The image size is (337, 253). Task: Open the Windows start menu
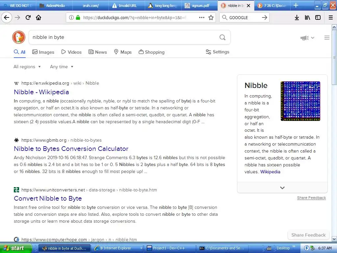coord(16,248)
